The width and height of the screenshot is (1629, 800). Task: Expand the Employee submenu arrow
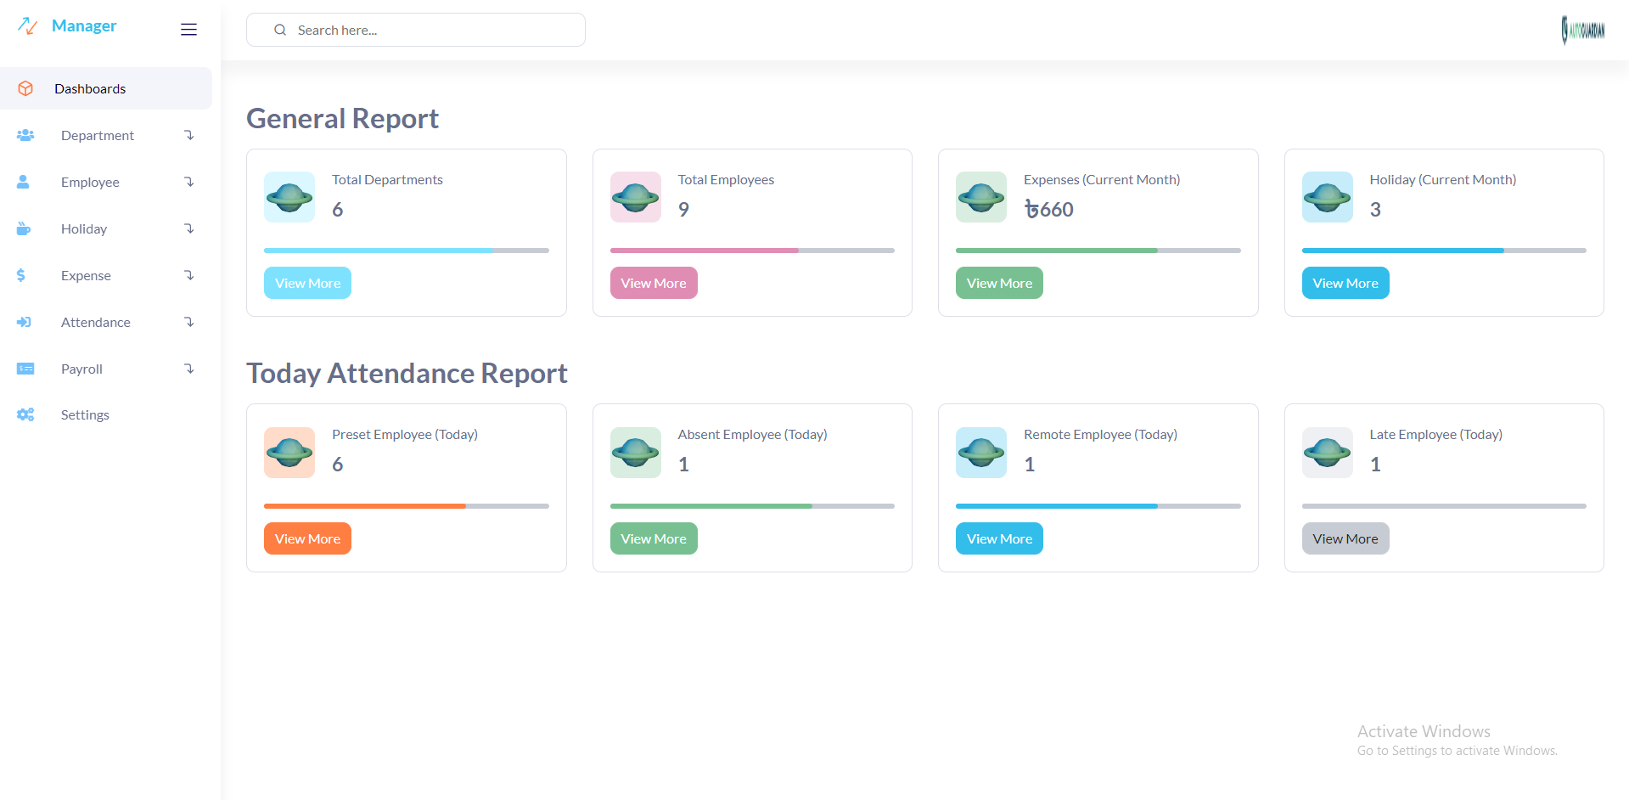(x=189, y=182)
